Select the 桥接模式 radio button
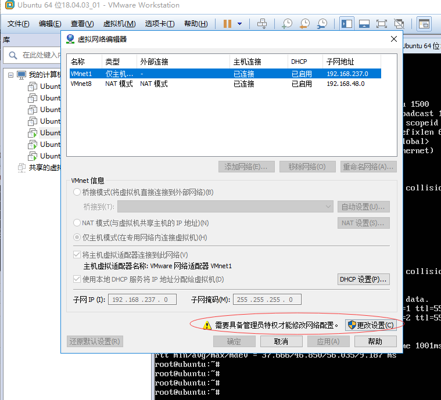This screenshot has width=441, height=400. click(x=77, y=192)
